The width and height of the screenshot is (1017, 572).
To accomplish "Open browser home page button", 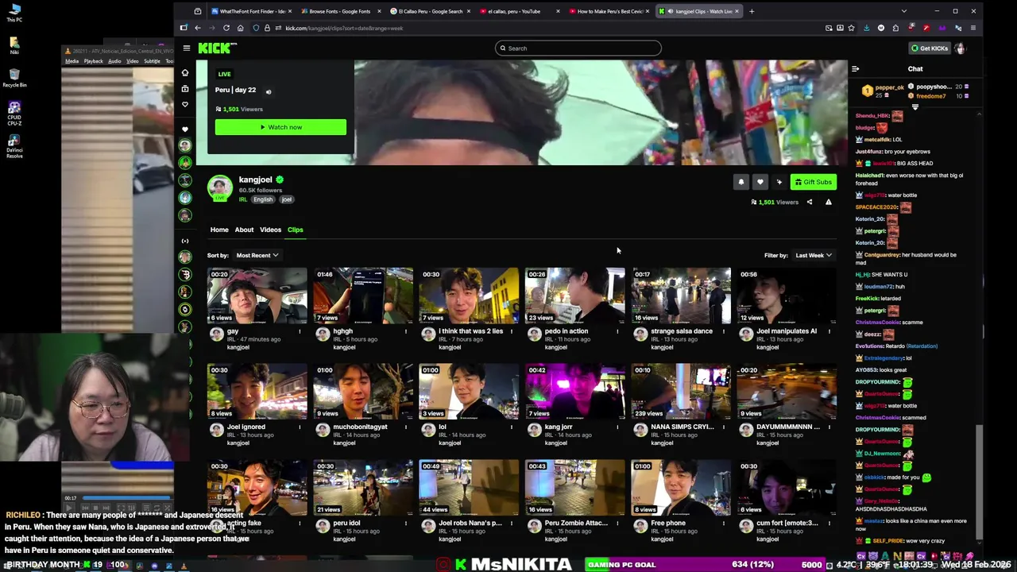I will 240,28.
